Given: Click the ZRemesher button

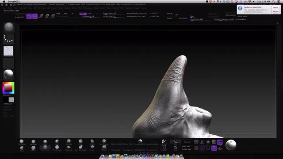Looking at the screenshot, I should [231, 15].
